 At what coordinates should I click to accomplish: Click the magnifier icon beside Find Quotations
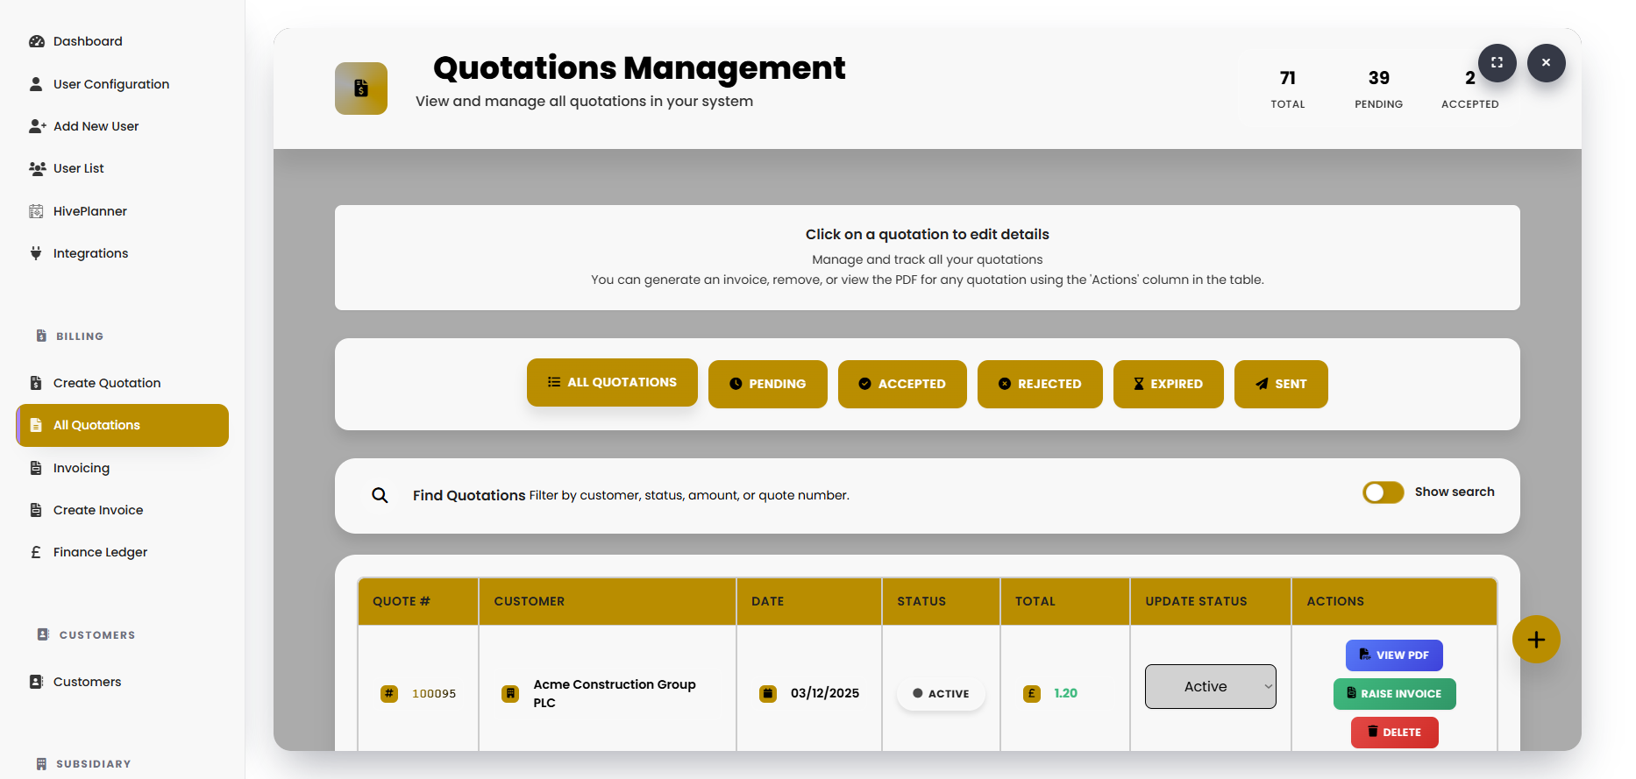click(380, 495)
